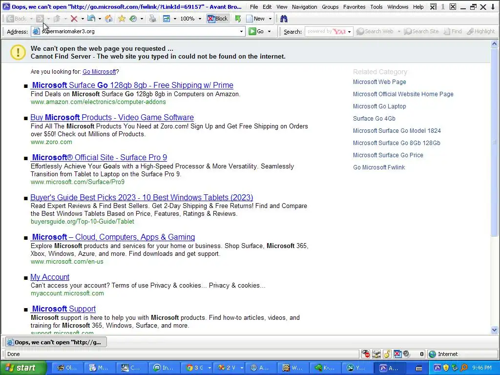Click the New page icon button
Screen dimensions: 500x375
coord(255,19)
